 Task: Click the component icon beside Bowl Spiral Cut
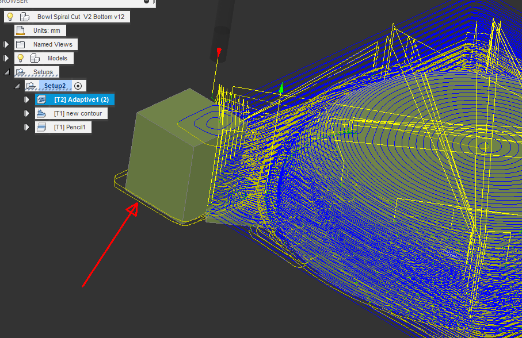(24, 16)
